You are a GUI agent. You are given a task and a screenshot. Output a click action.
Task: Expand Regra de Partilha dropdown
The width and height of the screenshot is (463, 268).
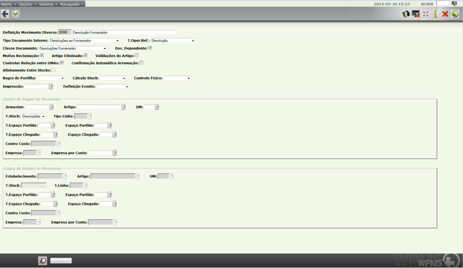(x=51, y=78)
